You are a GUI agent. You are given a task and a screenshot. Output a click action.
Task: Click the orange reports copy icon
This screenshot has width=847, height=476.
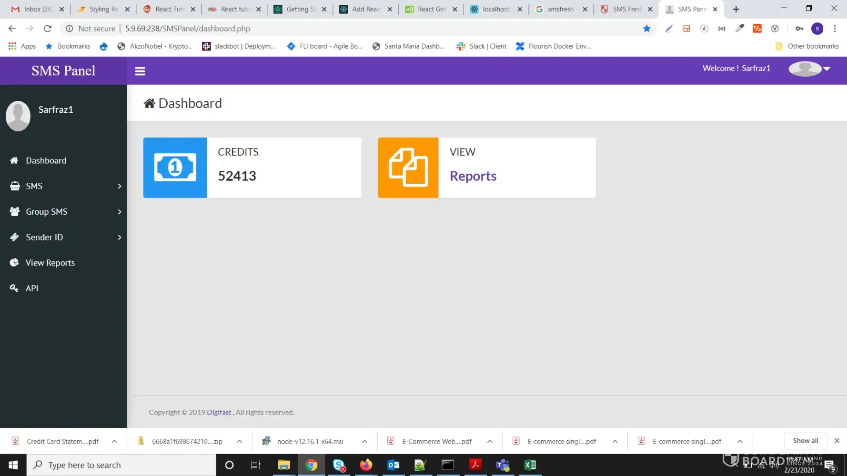click(408, 168)
